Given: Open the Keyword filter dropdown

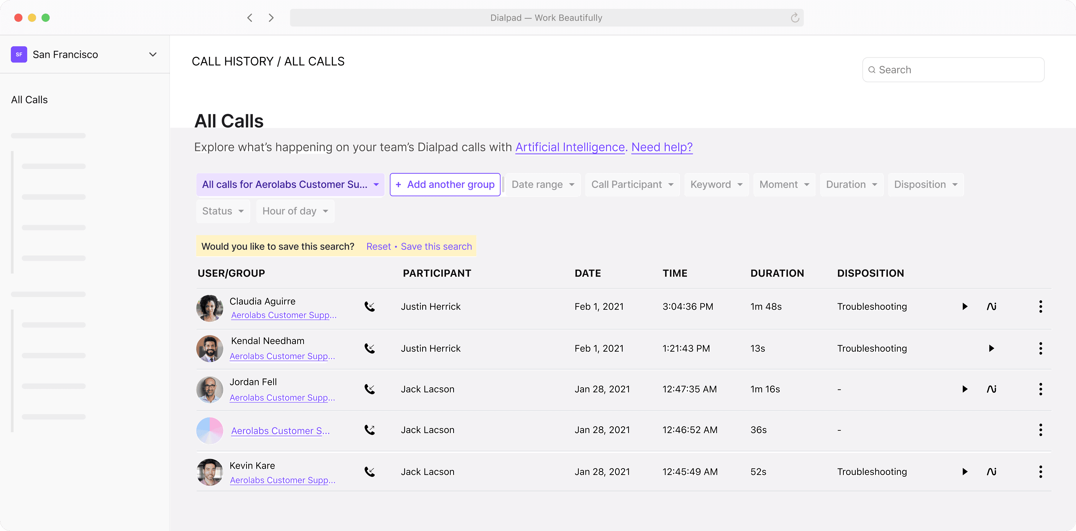Looking at the screenshot, I should tap(716, 185).
